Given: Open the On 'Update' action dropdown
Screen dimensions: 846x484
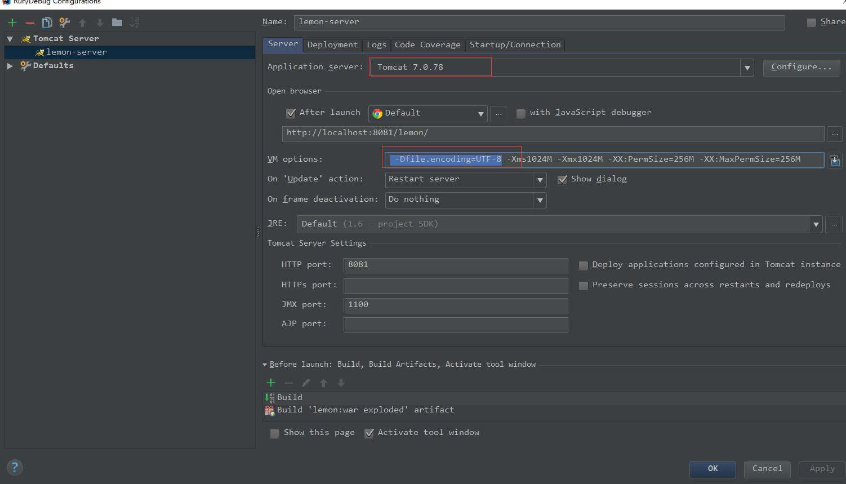Looking at the screenshot, I should 540,180.
